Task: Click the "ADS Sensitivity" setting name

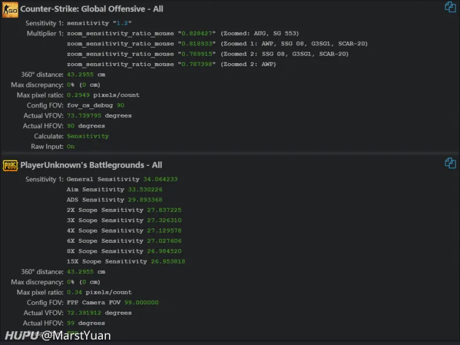Action: (95, 200)
